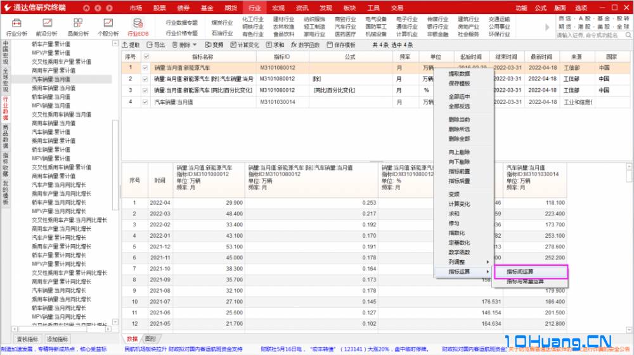The height and width of the screenshot is (355, 634).
Task: Select tree item MPV销量:当月值
Action: coord(51,105)
